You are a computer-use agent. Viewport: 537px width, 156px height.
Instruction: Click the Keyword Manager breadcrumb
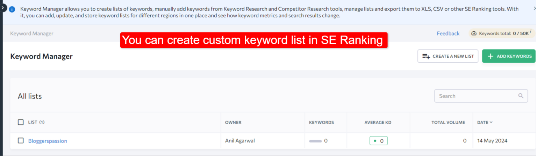click(x=32, y=33)
